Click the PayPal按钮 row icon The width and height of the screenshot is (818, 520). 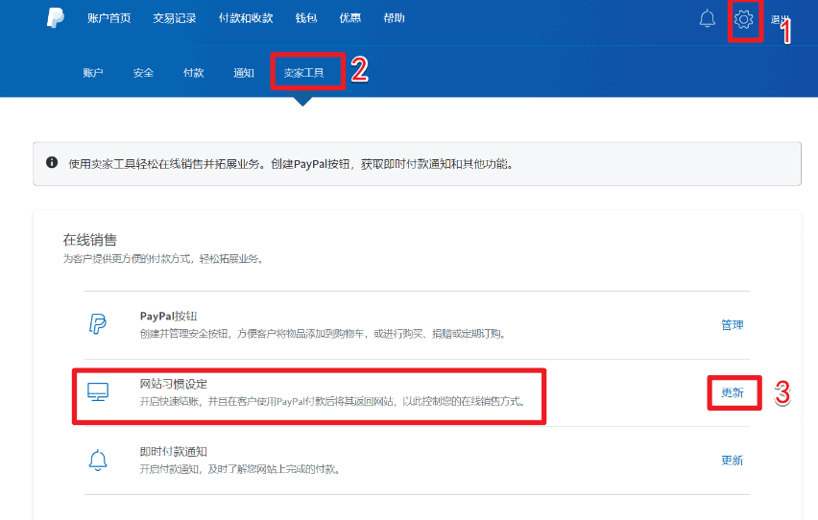pos(98,324)
